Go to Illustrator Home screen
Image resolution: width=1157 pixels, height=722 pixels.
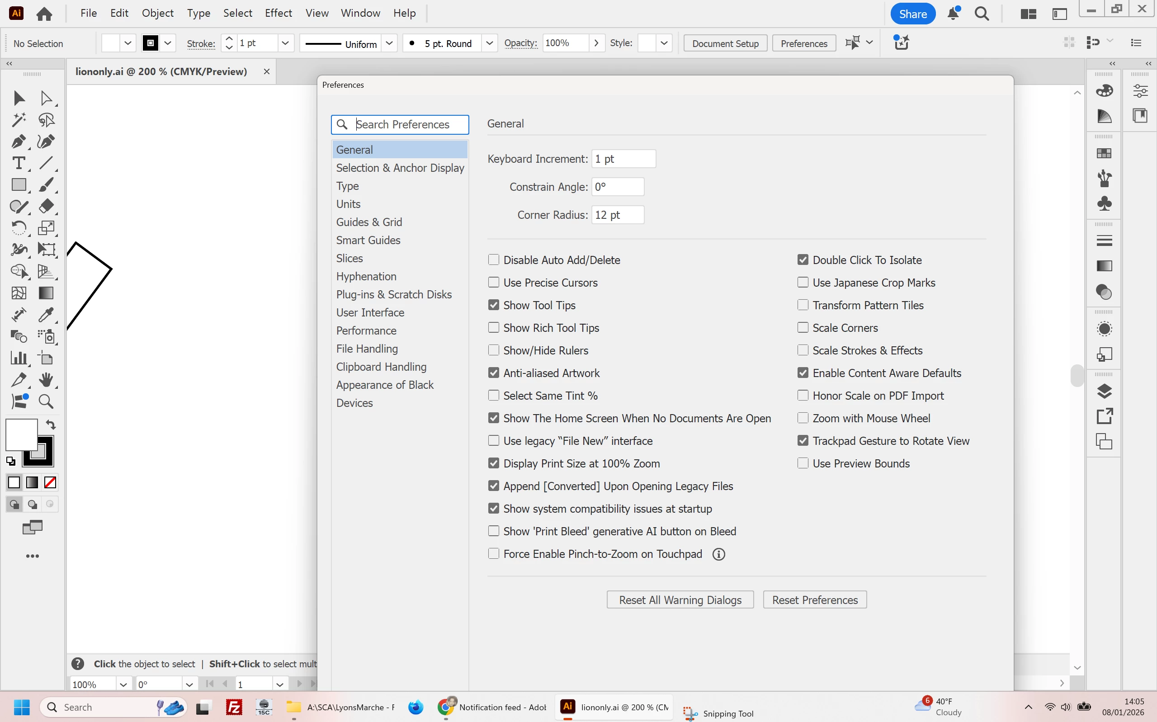point(44,14)
